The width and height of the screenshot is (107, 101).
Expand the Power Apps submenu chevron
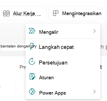coord(95,92)
